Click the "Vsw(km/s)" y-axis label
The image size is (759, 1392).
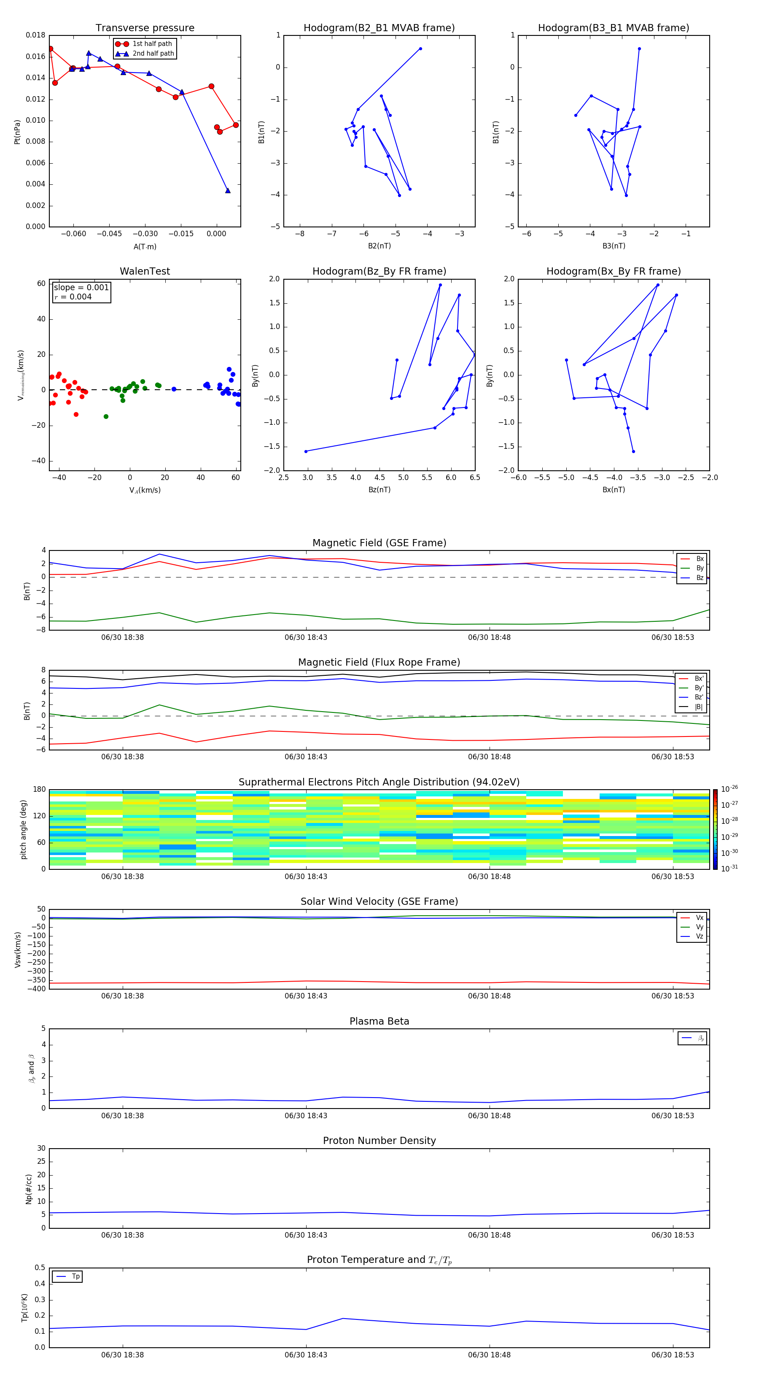pyautogui.click(x=17, y=950)
